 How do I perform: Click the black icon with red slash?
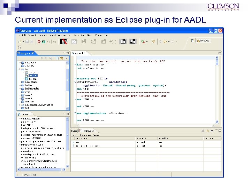[x=64, y=41]
